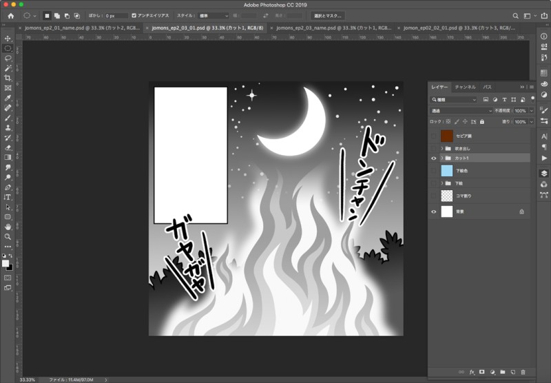The width and height of the screenshot is (551, 383).
Task: Open the スタイル dropdown in options bar
Action: (214, 15)
